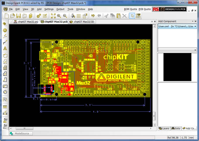Open the Add Component panel options arrow
The height and width of the screenshot is (141, 199).
coord(193,21)
